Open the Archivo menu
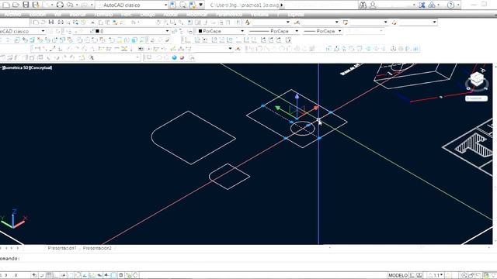Screen dimensions: 497x279 12,15
